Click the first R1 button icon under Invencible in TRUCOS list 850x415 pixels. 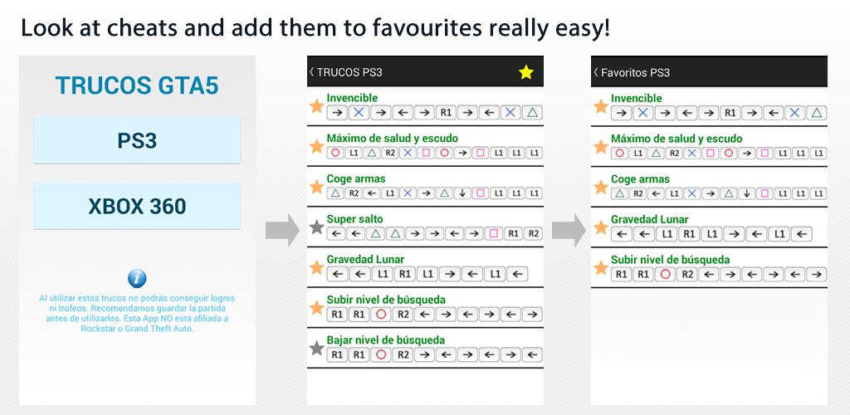click(x=446, y=112)
